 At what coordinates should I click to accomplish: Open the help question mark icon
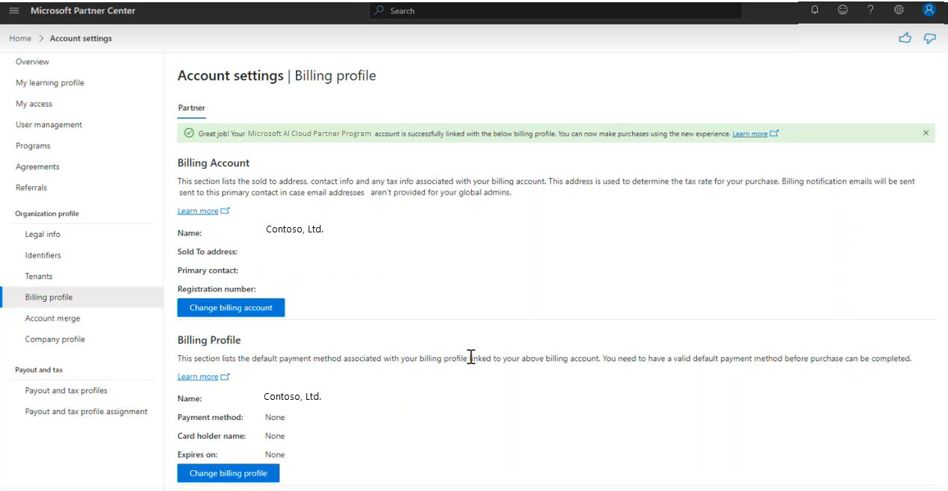click(870, 10)
